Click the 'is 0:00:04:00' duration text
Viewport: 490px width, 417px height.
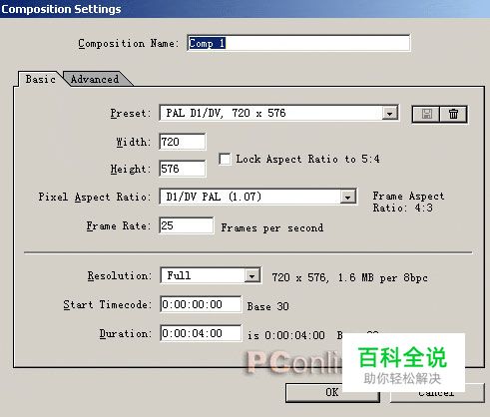(x=286, y=335)
